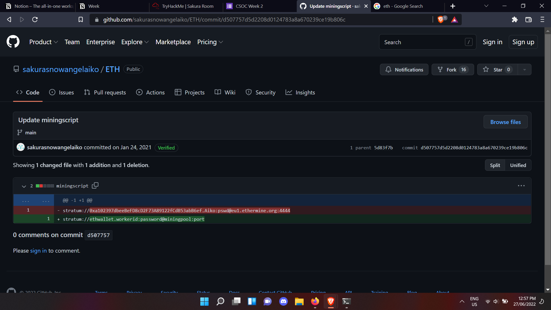Open Windows Start menu
The width and height of the screenshot is (551, 310).
(205, 301)
